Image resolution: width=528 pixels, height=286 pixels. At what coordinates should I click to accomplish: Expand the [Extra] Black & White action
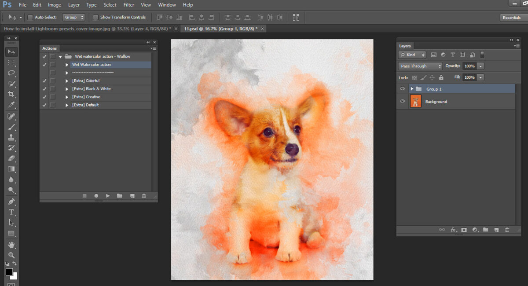click(x=66, y=88)
